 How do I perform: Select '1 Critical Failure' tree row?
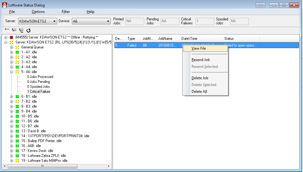39,92
